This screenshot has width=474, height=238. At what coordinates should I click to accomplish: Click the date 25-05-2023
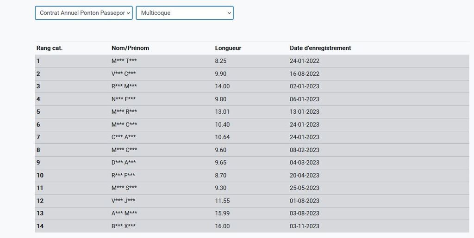[305, 188]
